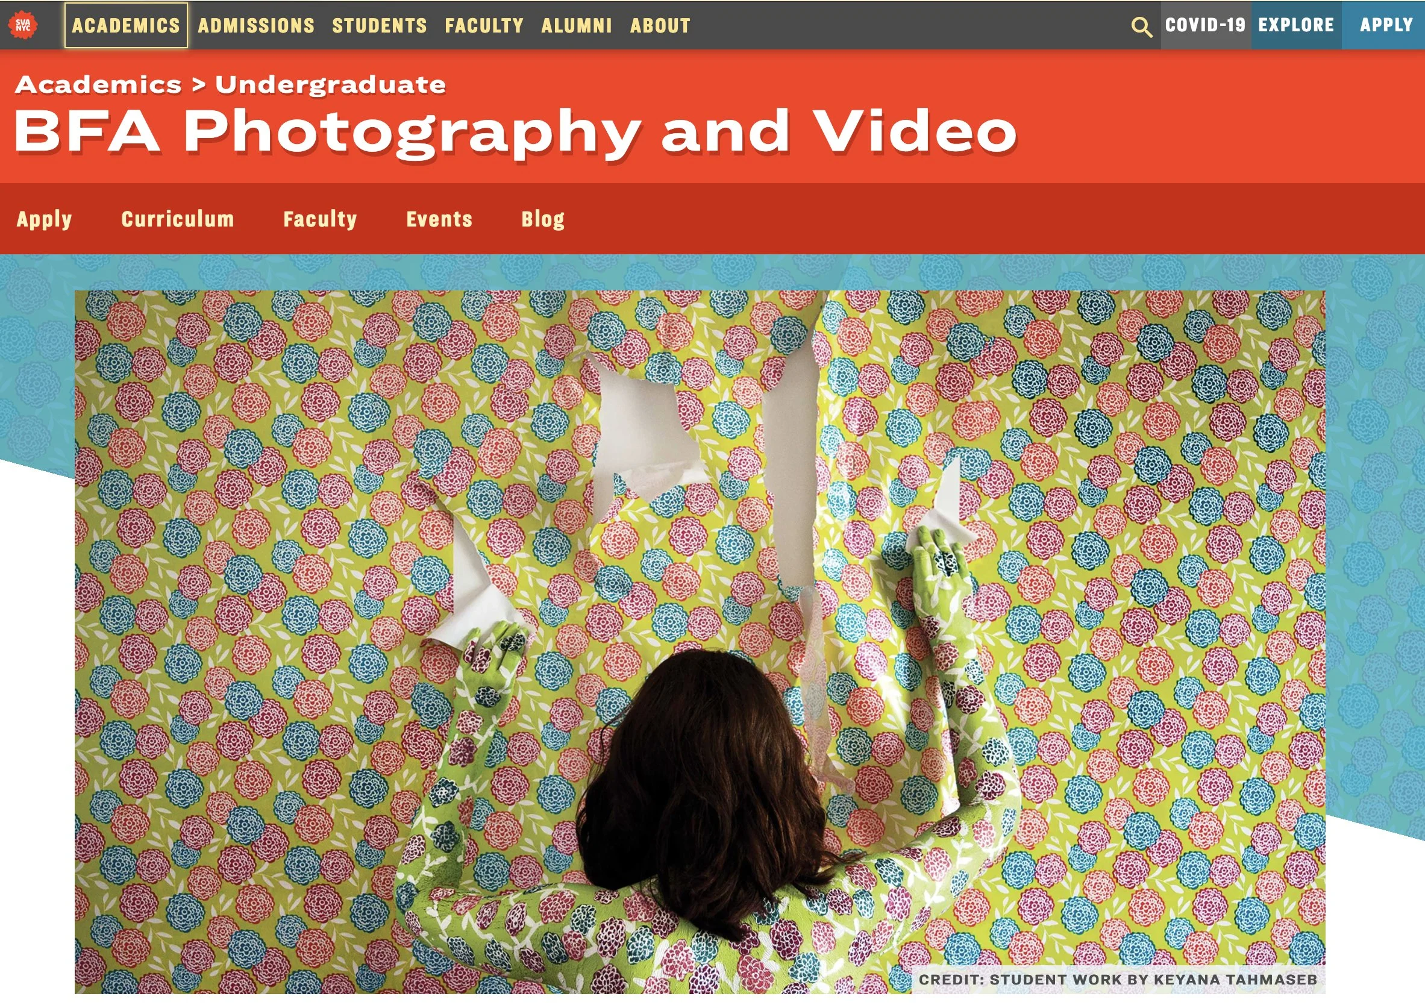Open the COVID-19 information button
Viewport: 1425px width, 1008px height.
point(1204,25)
